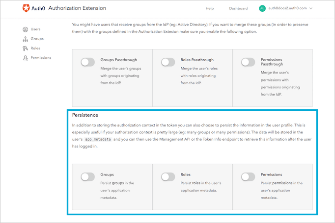Image resolution: width=335 pixels, height=223 pixels.
Task: Click the Authorization Extension title
Action: 77,8
